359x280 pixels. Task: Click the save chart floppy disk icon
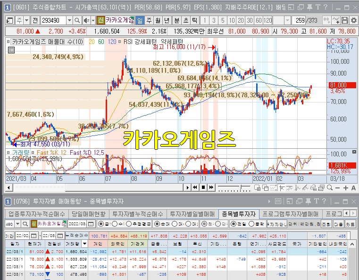click(345, 21)
